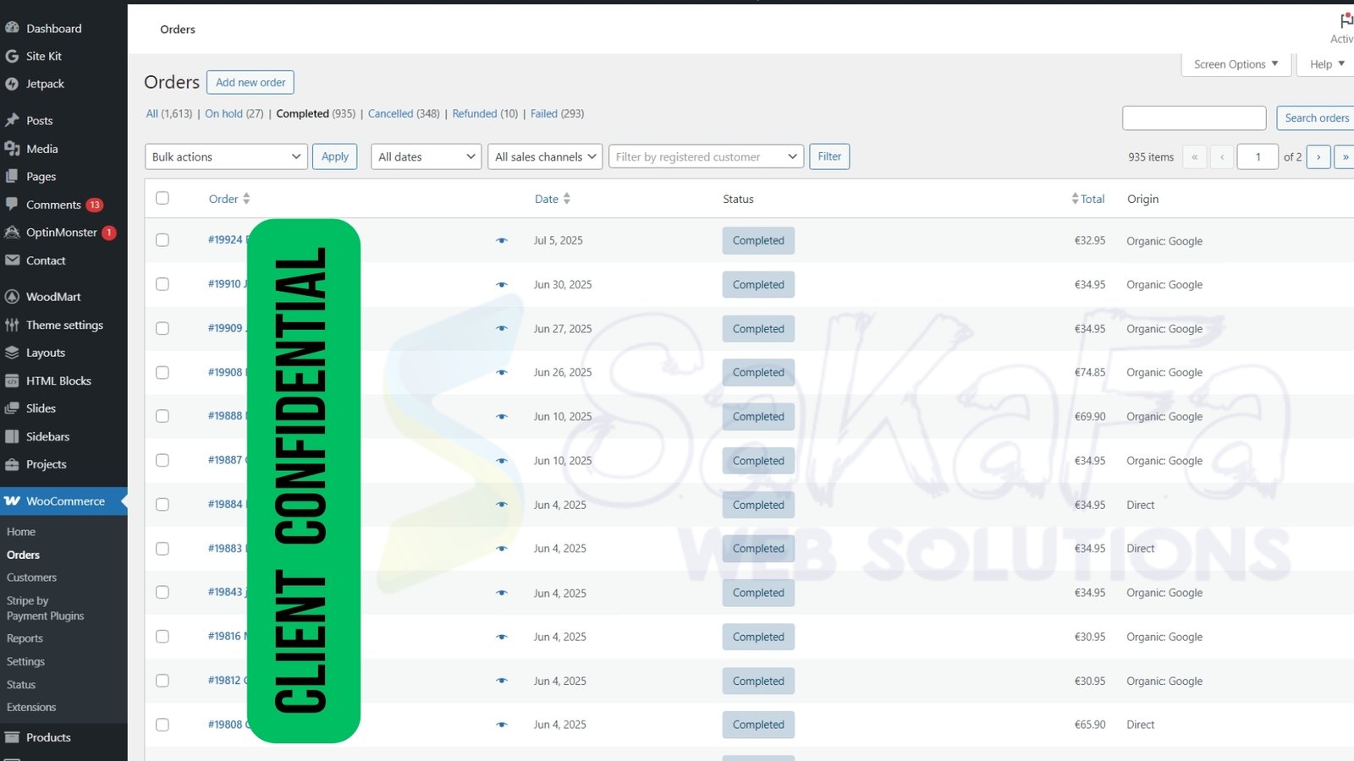Switch to the Cancelled orders tab
The image size is (1354, 761).
pos(390,113)
